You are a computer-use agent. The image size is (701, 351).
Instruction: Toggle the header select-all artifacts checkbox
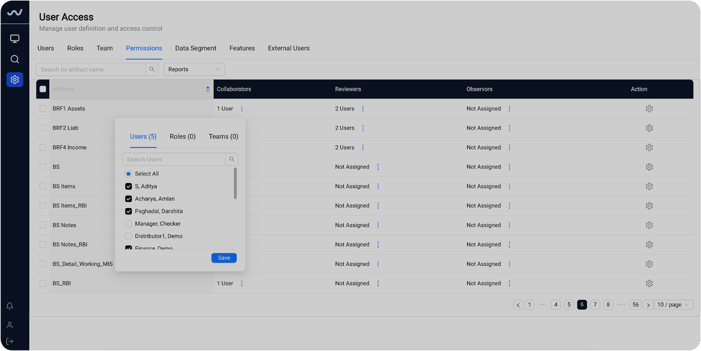pos(43,89)
